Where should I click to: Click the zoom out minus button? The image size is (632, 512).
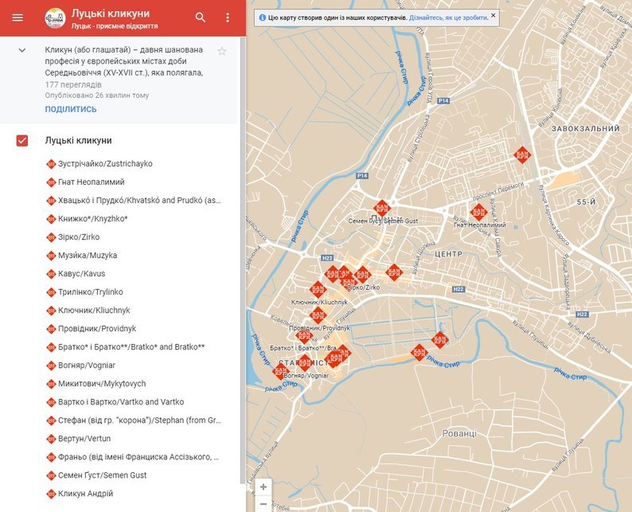point(263,503)
